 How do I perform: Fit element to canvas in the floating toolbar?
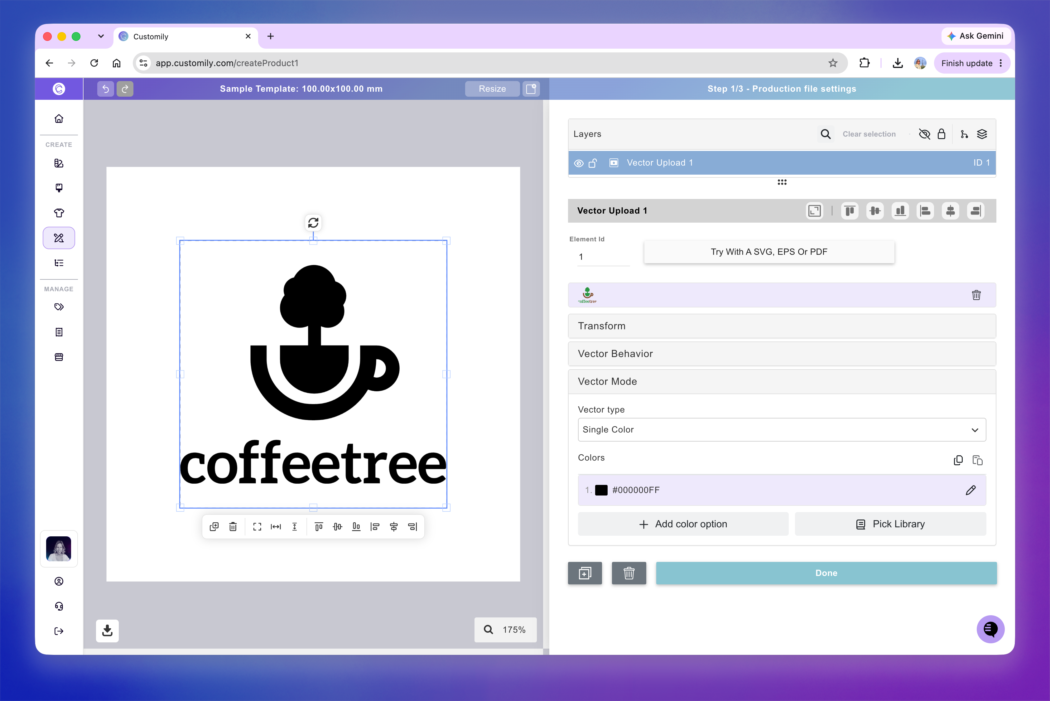click(257, 527)
